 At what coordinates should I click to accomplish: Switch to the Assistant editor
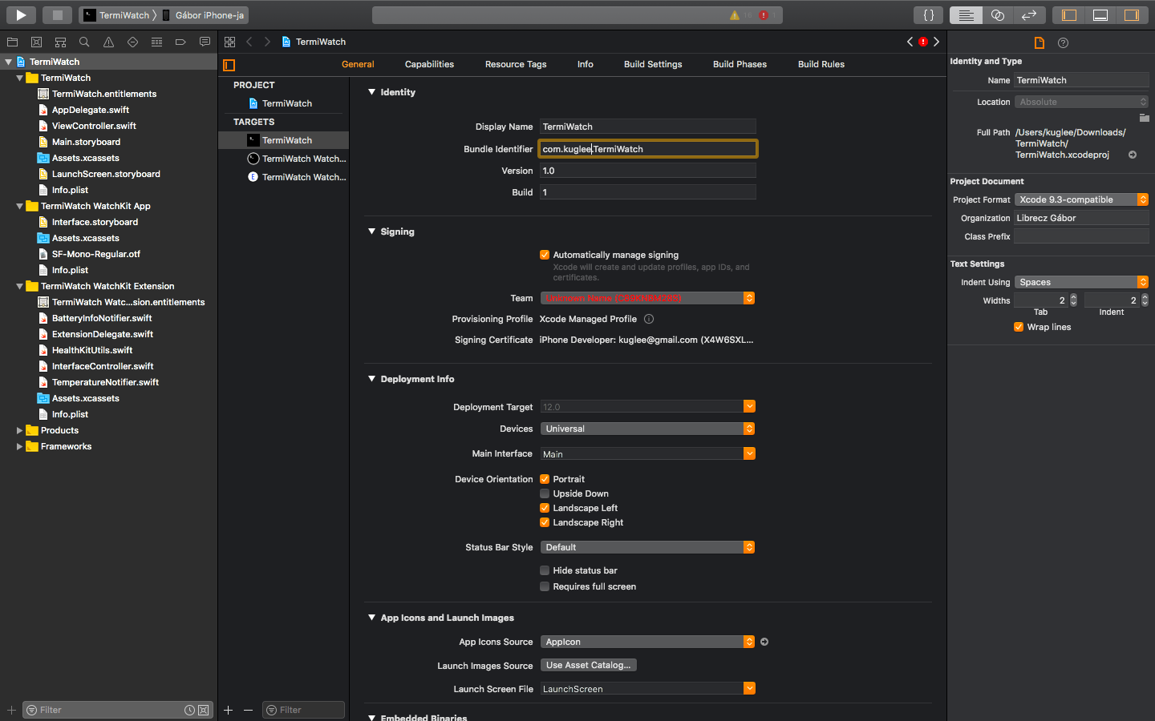997,14
